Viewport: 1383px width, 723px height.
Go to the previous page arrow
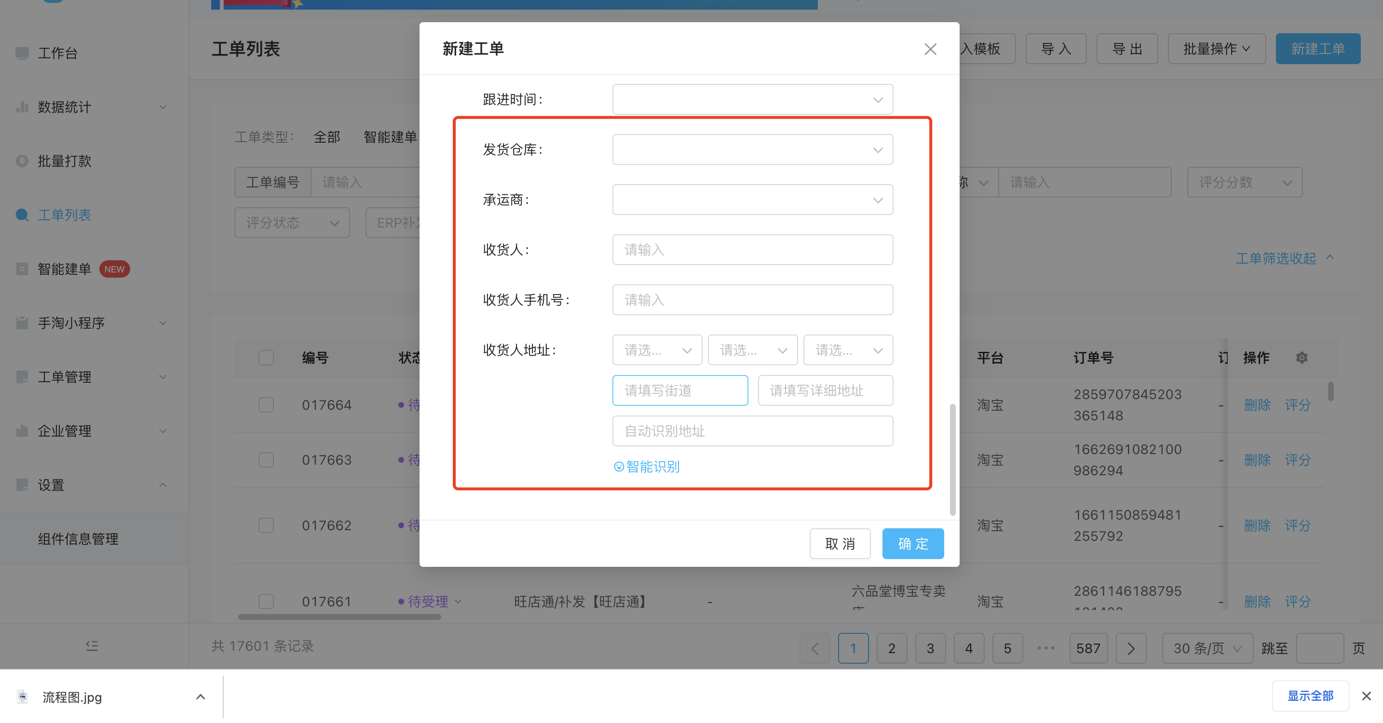(x=814, y=648)
